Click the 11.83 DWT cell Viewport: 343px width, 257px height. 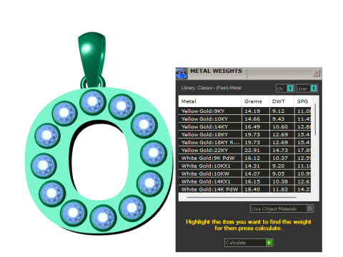(282, 189)
